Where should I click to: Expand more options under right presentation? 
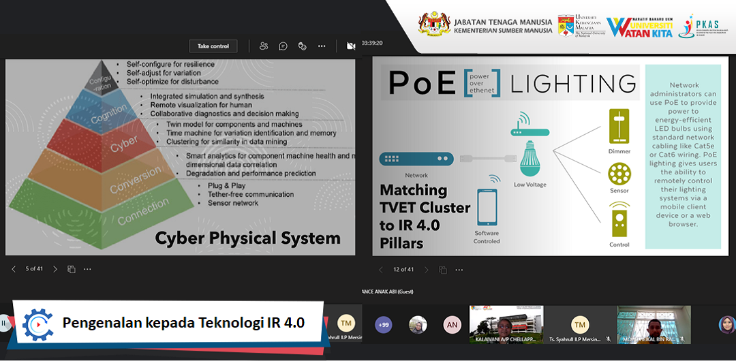pos(459,270)
